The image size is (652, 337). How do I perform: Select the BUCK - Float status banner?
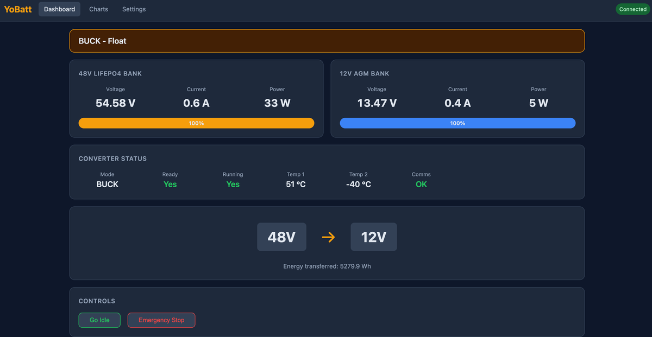point(327,41)
